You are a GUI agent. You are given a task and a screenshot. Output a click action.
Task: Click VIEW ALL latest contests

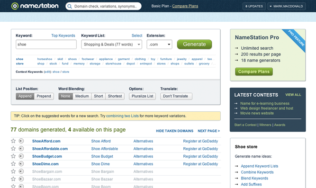click(293, 95)
